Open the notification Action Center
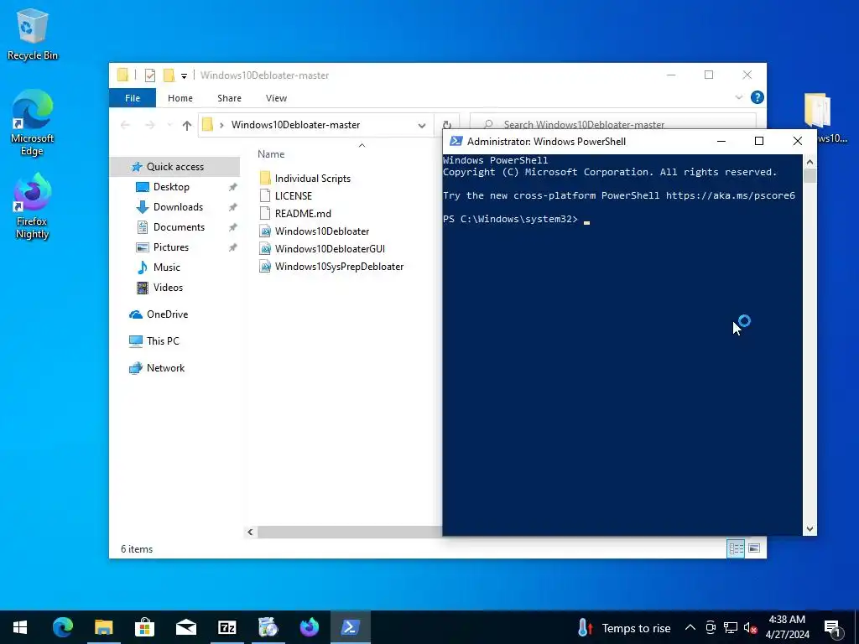859x644 pixels. coord(833,627)
